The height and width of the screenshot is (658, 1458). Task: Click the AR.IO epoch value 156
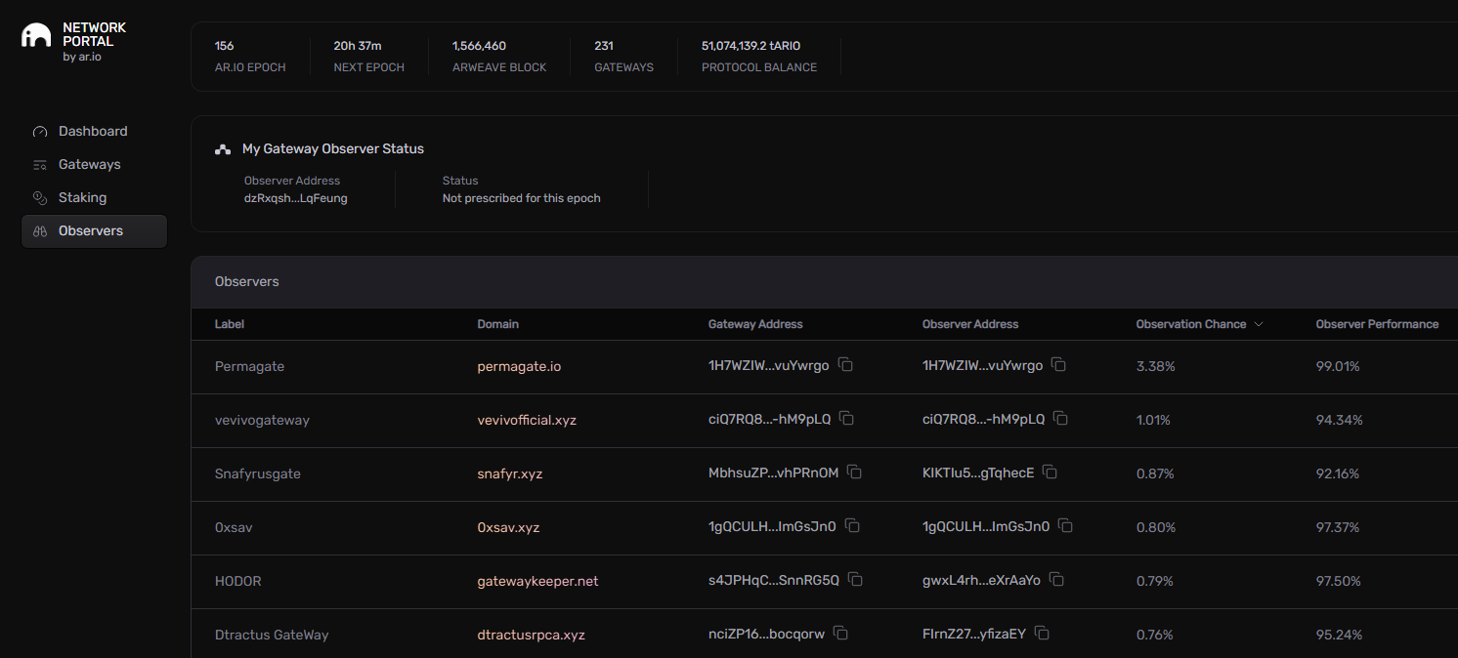(x=224, y=46)
